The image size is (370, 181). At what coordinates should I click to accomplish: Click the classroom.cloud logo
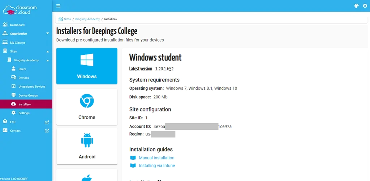coord(20,10)
